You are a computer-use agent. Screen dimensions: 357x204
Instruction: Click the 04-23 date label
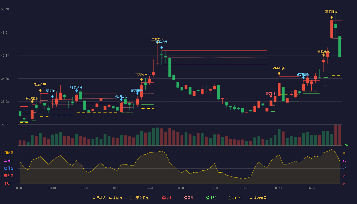coord(149,188)
